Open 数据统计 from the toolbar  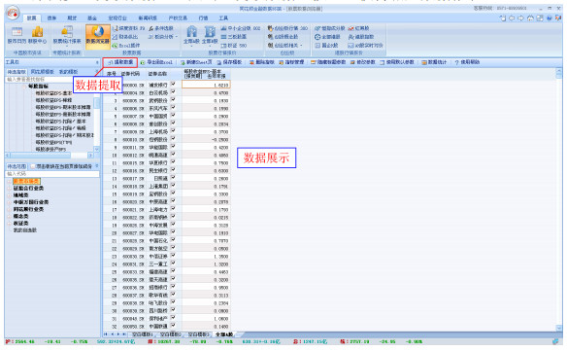click(434, 62)
